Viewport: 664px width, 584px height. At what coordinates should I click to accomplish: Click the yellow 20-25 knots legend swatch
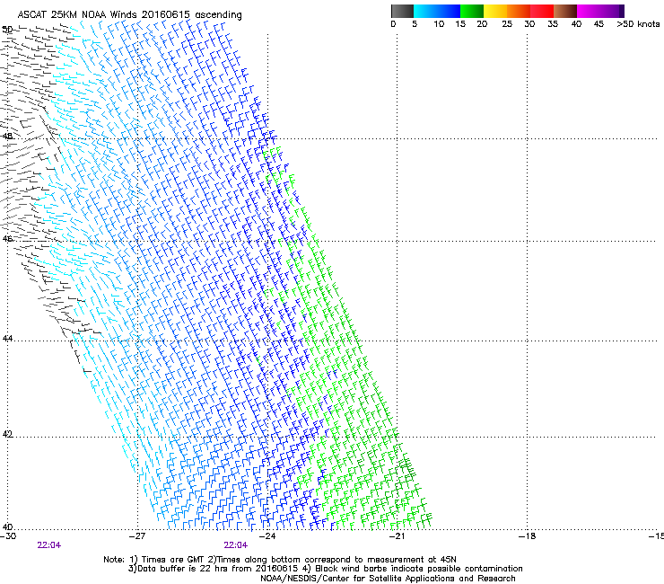[495, 11]
